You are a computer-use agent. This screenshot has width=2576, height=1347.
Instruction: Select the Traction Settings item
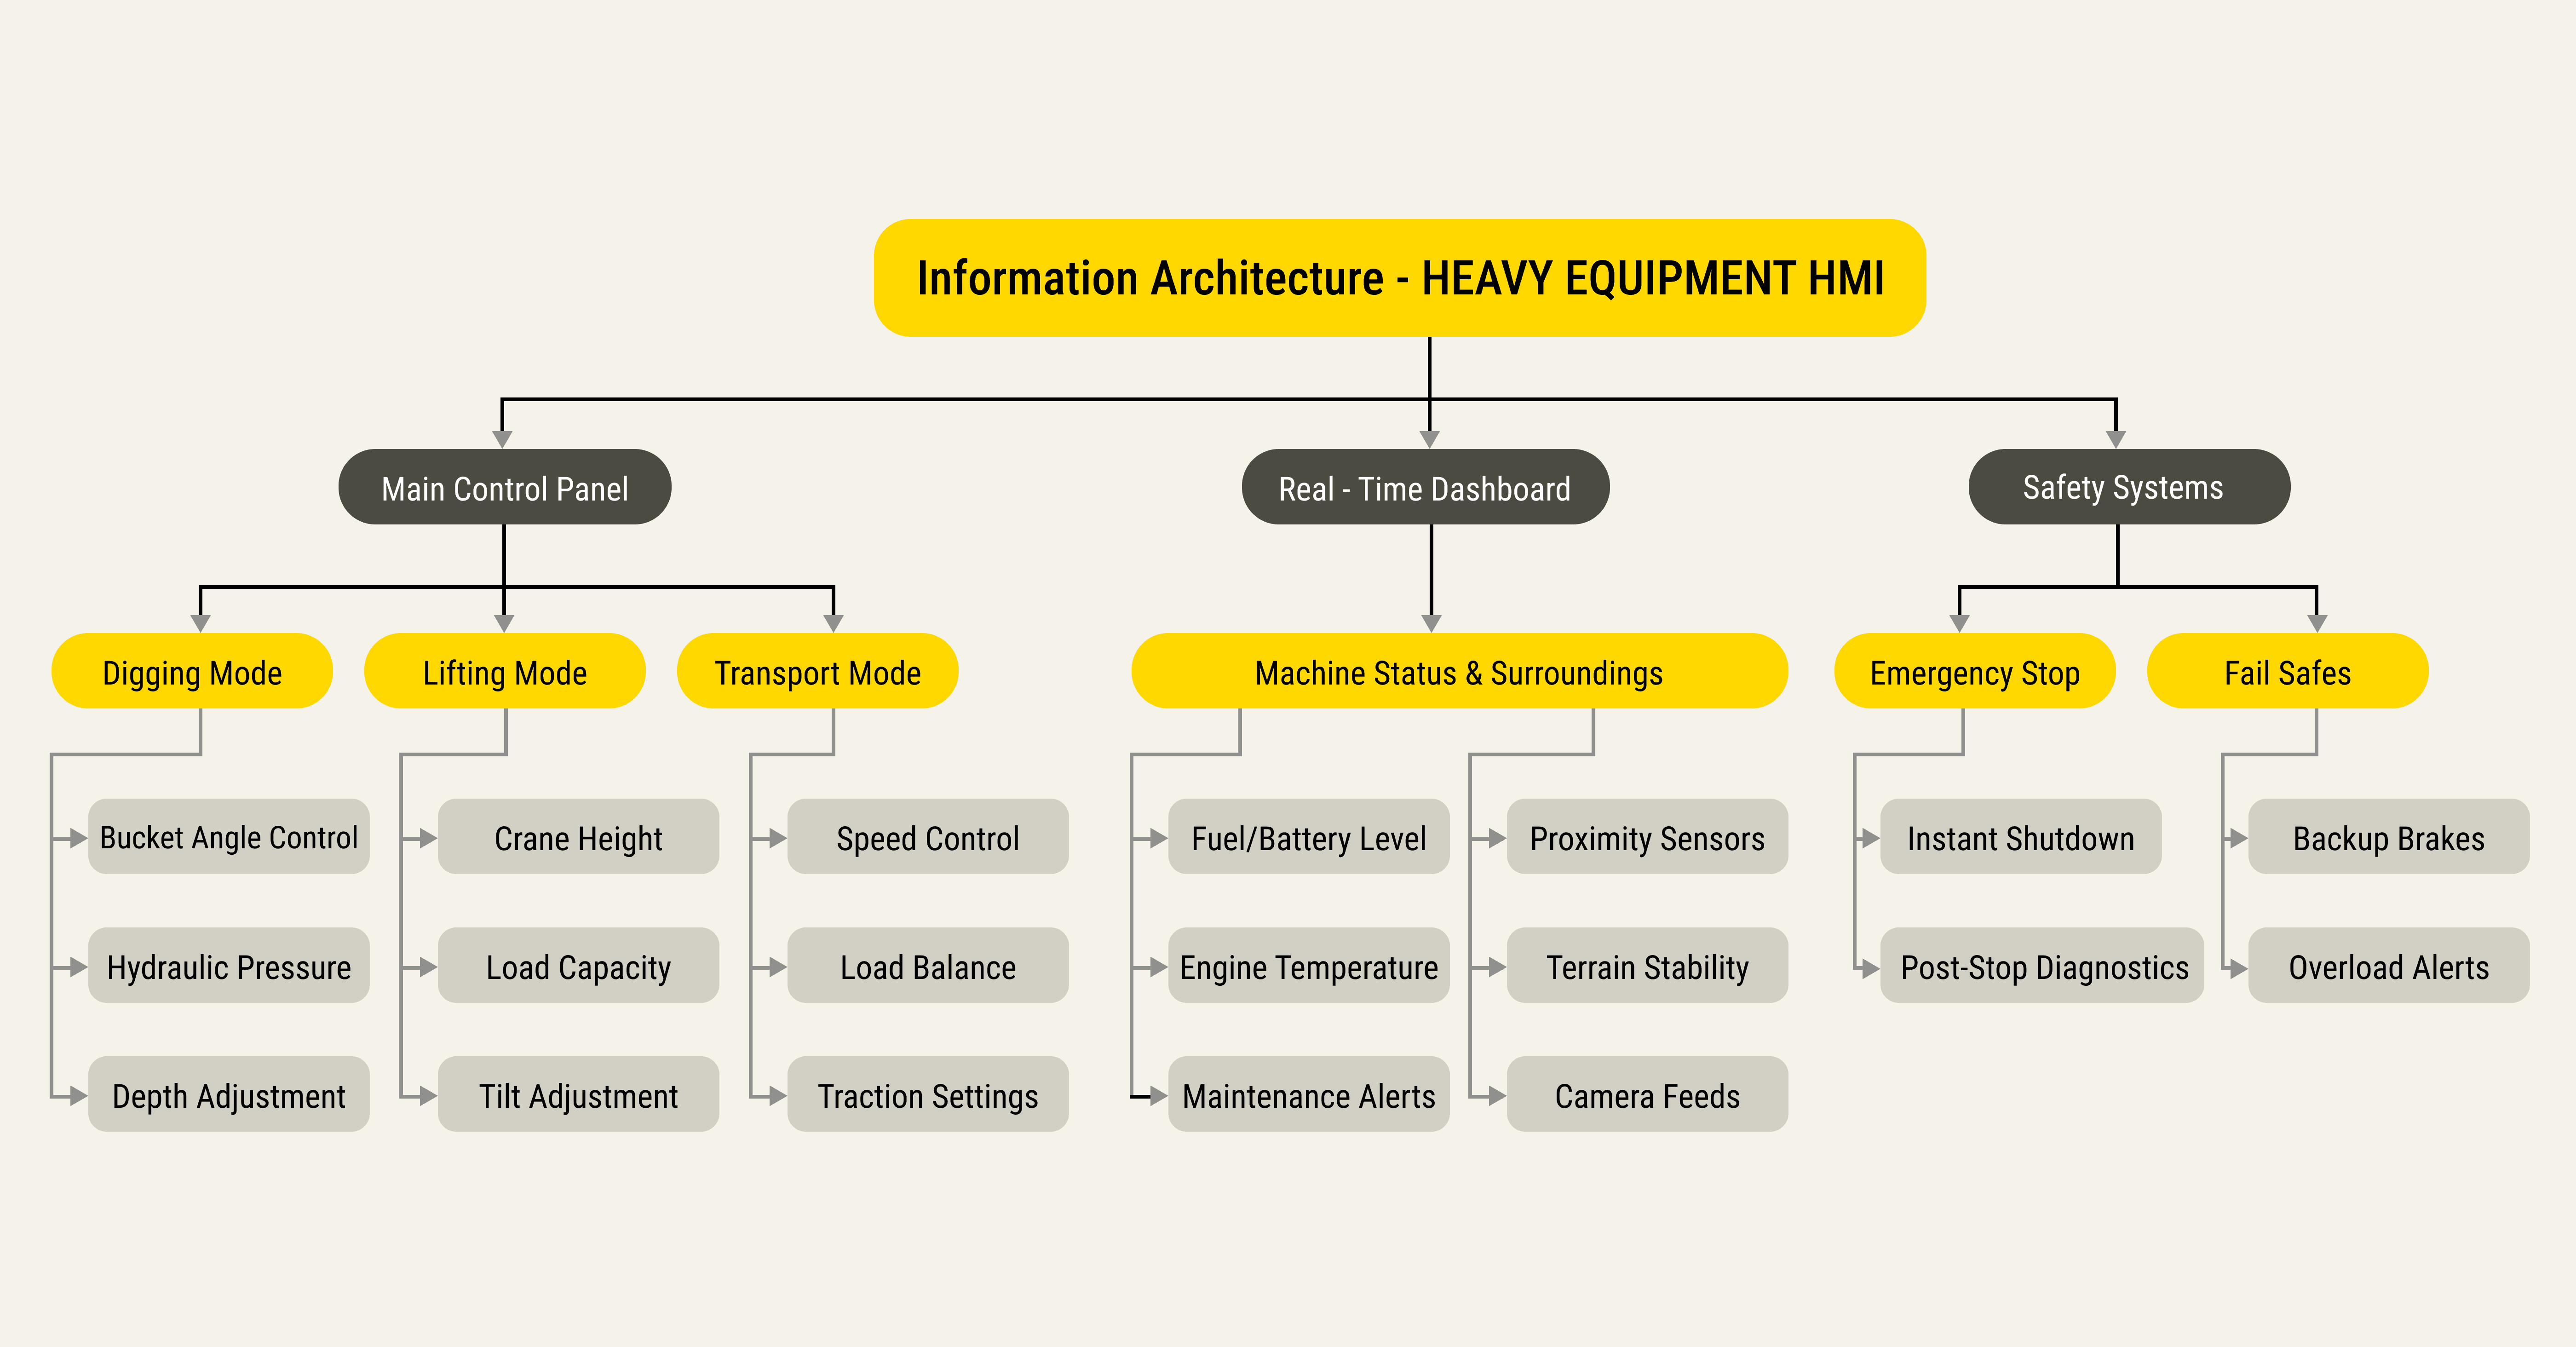927,1095
